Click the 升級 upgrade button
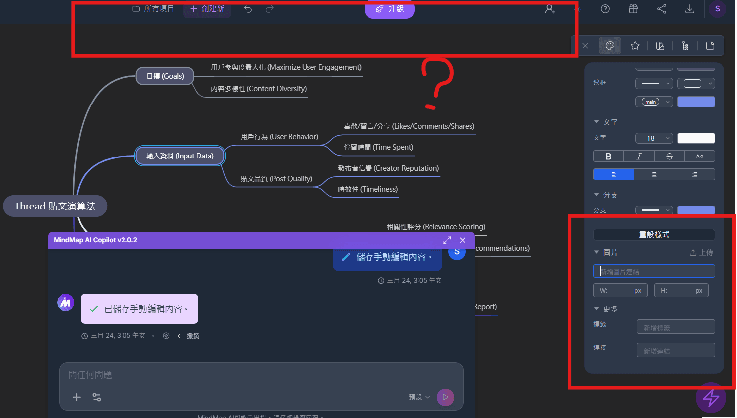 point(389,8)
